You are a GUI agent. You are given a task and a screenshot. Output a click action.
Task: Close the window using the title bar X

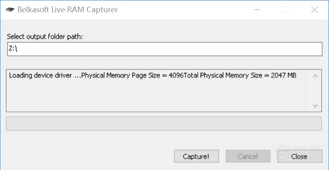pyautogui.click(x=314, y=10)
